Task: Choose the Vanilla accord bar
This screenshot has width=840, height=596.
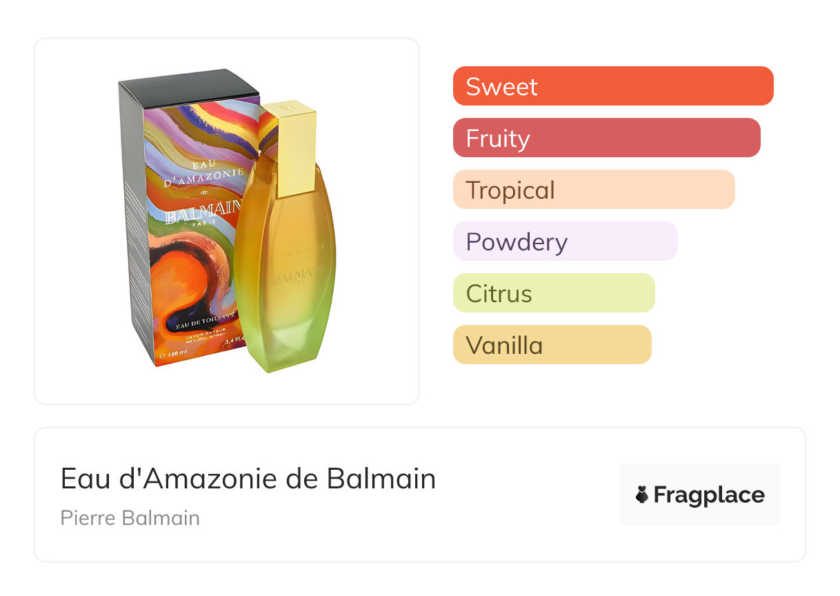Action: coord(552,345)
